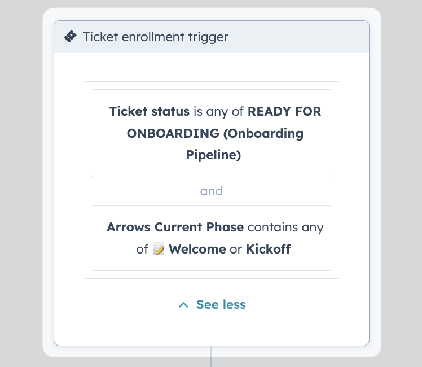Click the Kickoff phase value

coord(268,249)
